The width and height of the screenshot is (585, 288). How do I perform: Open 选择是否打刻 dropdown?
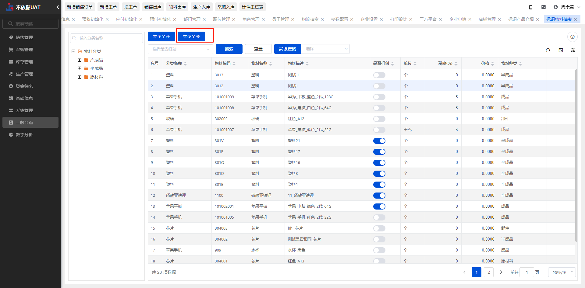(x=180, y=49)
